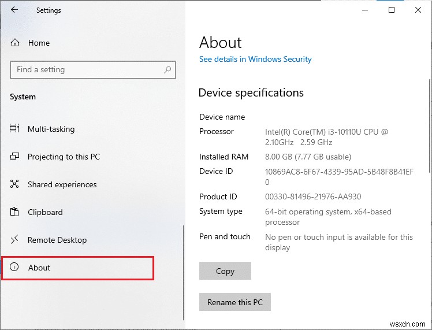Click the Multi-tasking icon
This screenshot has height=330, width=432.
[15, 129]
